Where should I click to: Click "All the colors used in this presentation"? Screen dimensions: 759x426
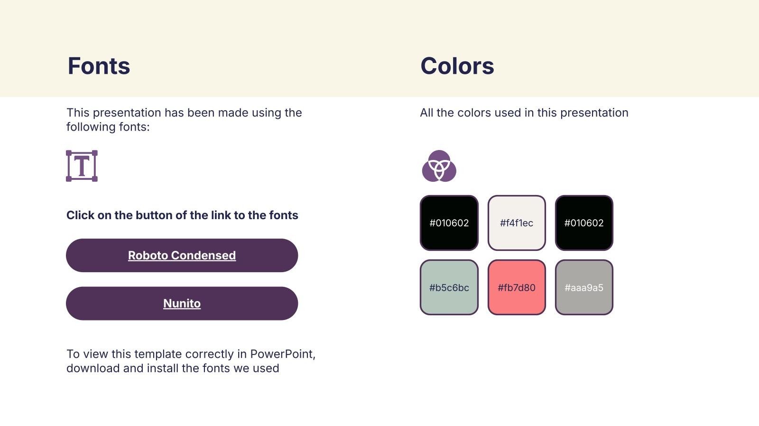click(x=524, y=113)
